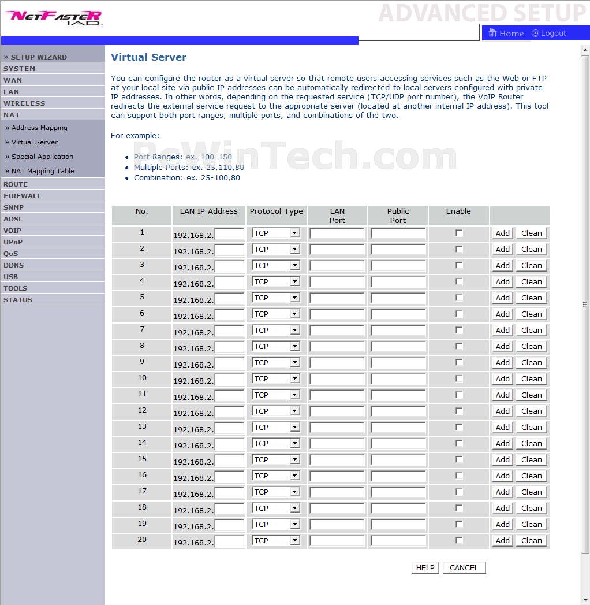Image resolution: width=590 pixels, height=605 pixels.
Task: Expand the protocol dropdown in row 2
Action: point(276,249)
